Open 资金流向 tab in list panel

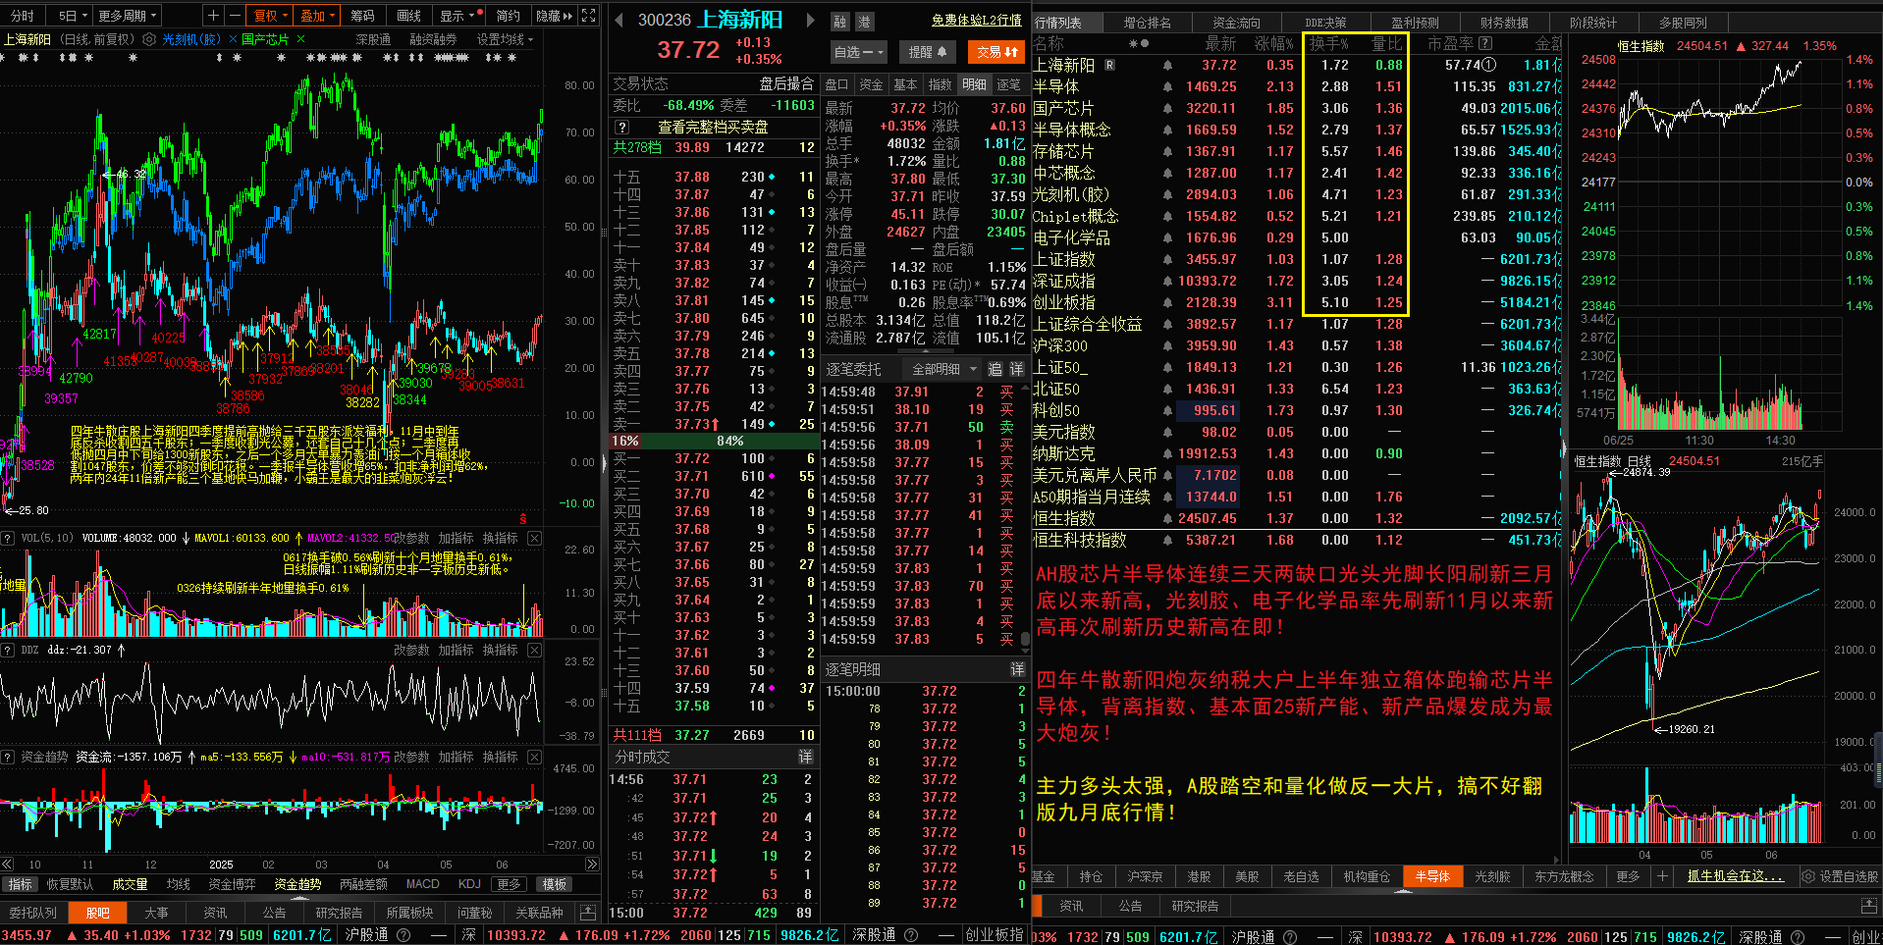(x=1236, y=23)
